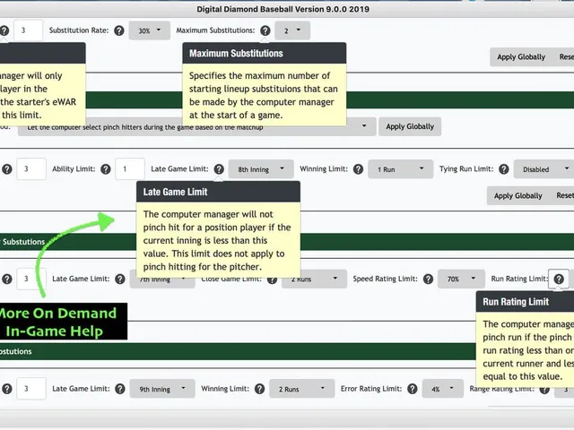Click Apply Globally next to pinch hitter dropdown
Viewport: 574px width, 430px height.
410,126
